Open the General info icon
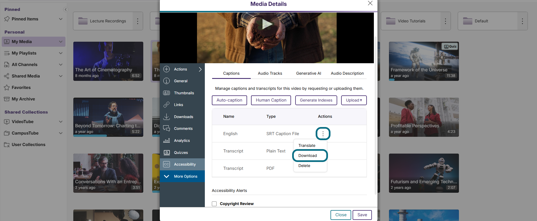Image resolution: width=537 pixels, height=221 pixels. pyautogui.click(x=167, y=81)
